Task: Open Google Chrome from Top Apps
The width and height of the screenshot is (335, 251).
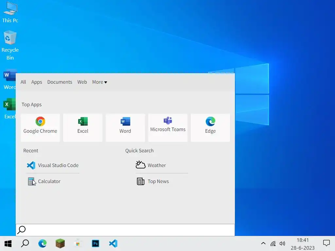Action: coord(40,128)
